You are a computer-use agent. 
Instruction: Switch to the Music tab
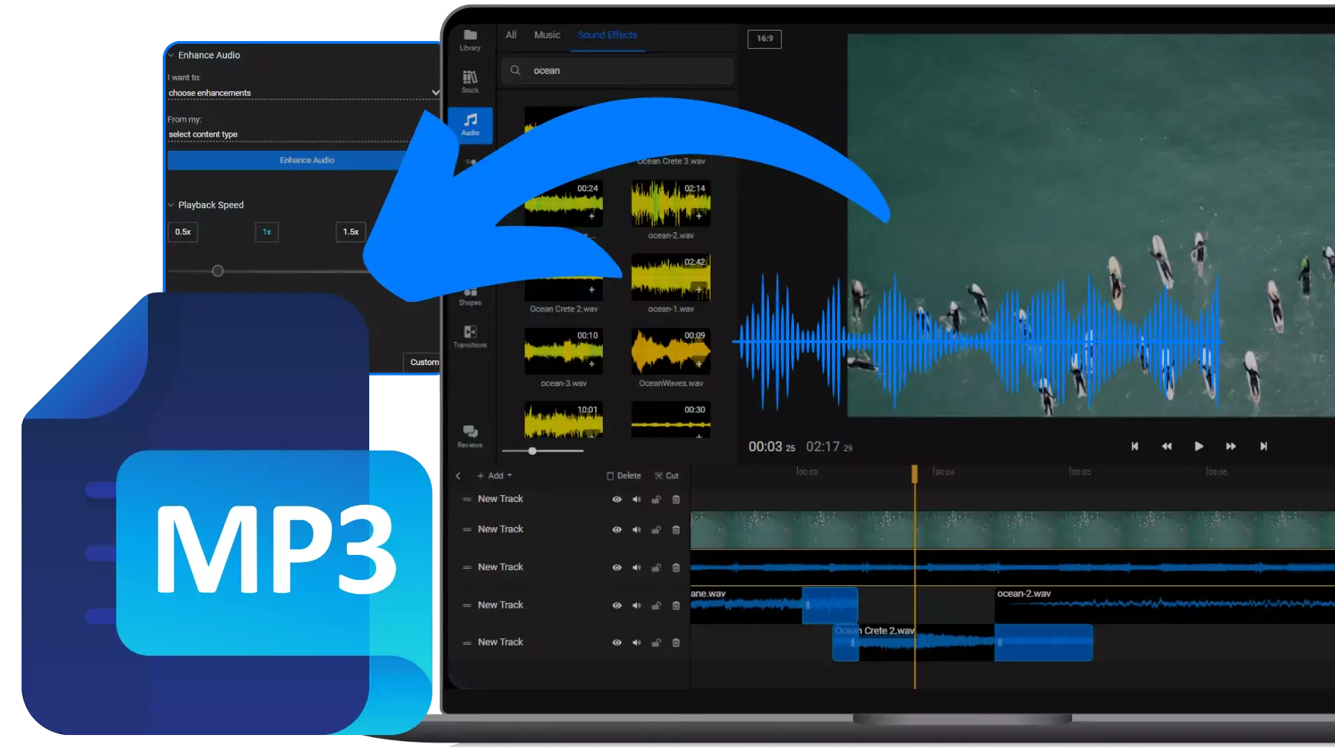pyautogui.click(x=547, y=35)
